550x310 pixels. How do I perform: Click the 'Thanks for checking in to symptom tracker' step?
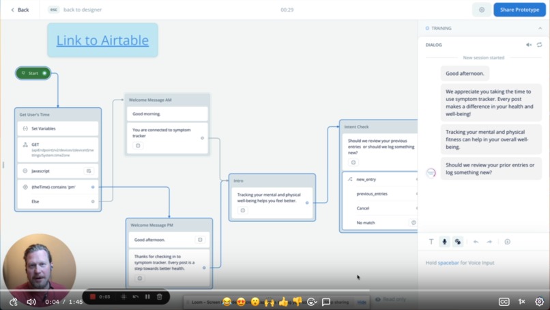click(169, 267)
